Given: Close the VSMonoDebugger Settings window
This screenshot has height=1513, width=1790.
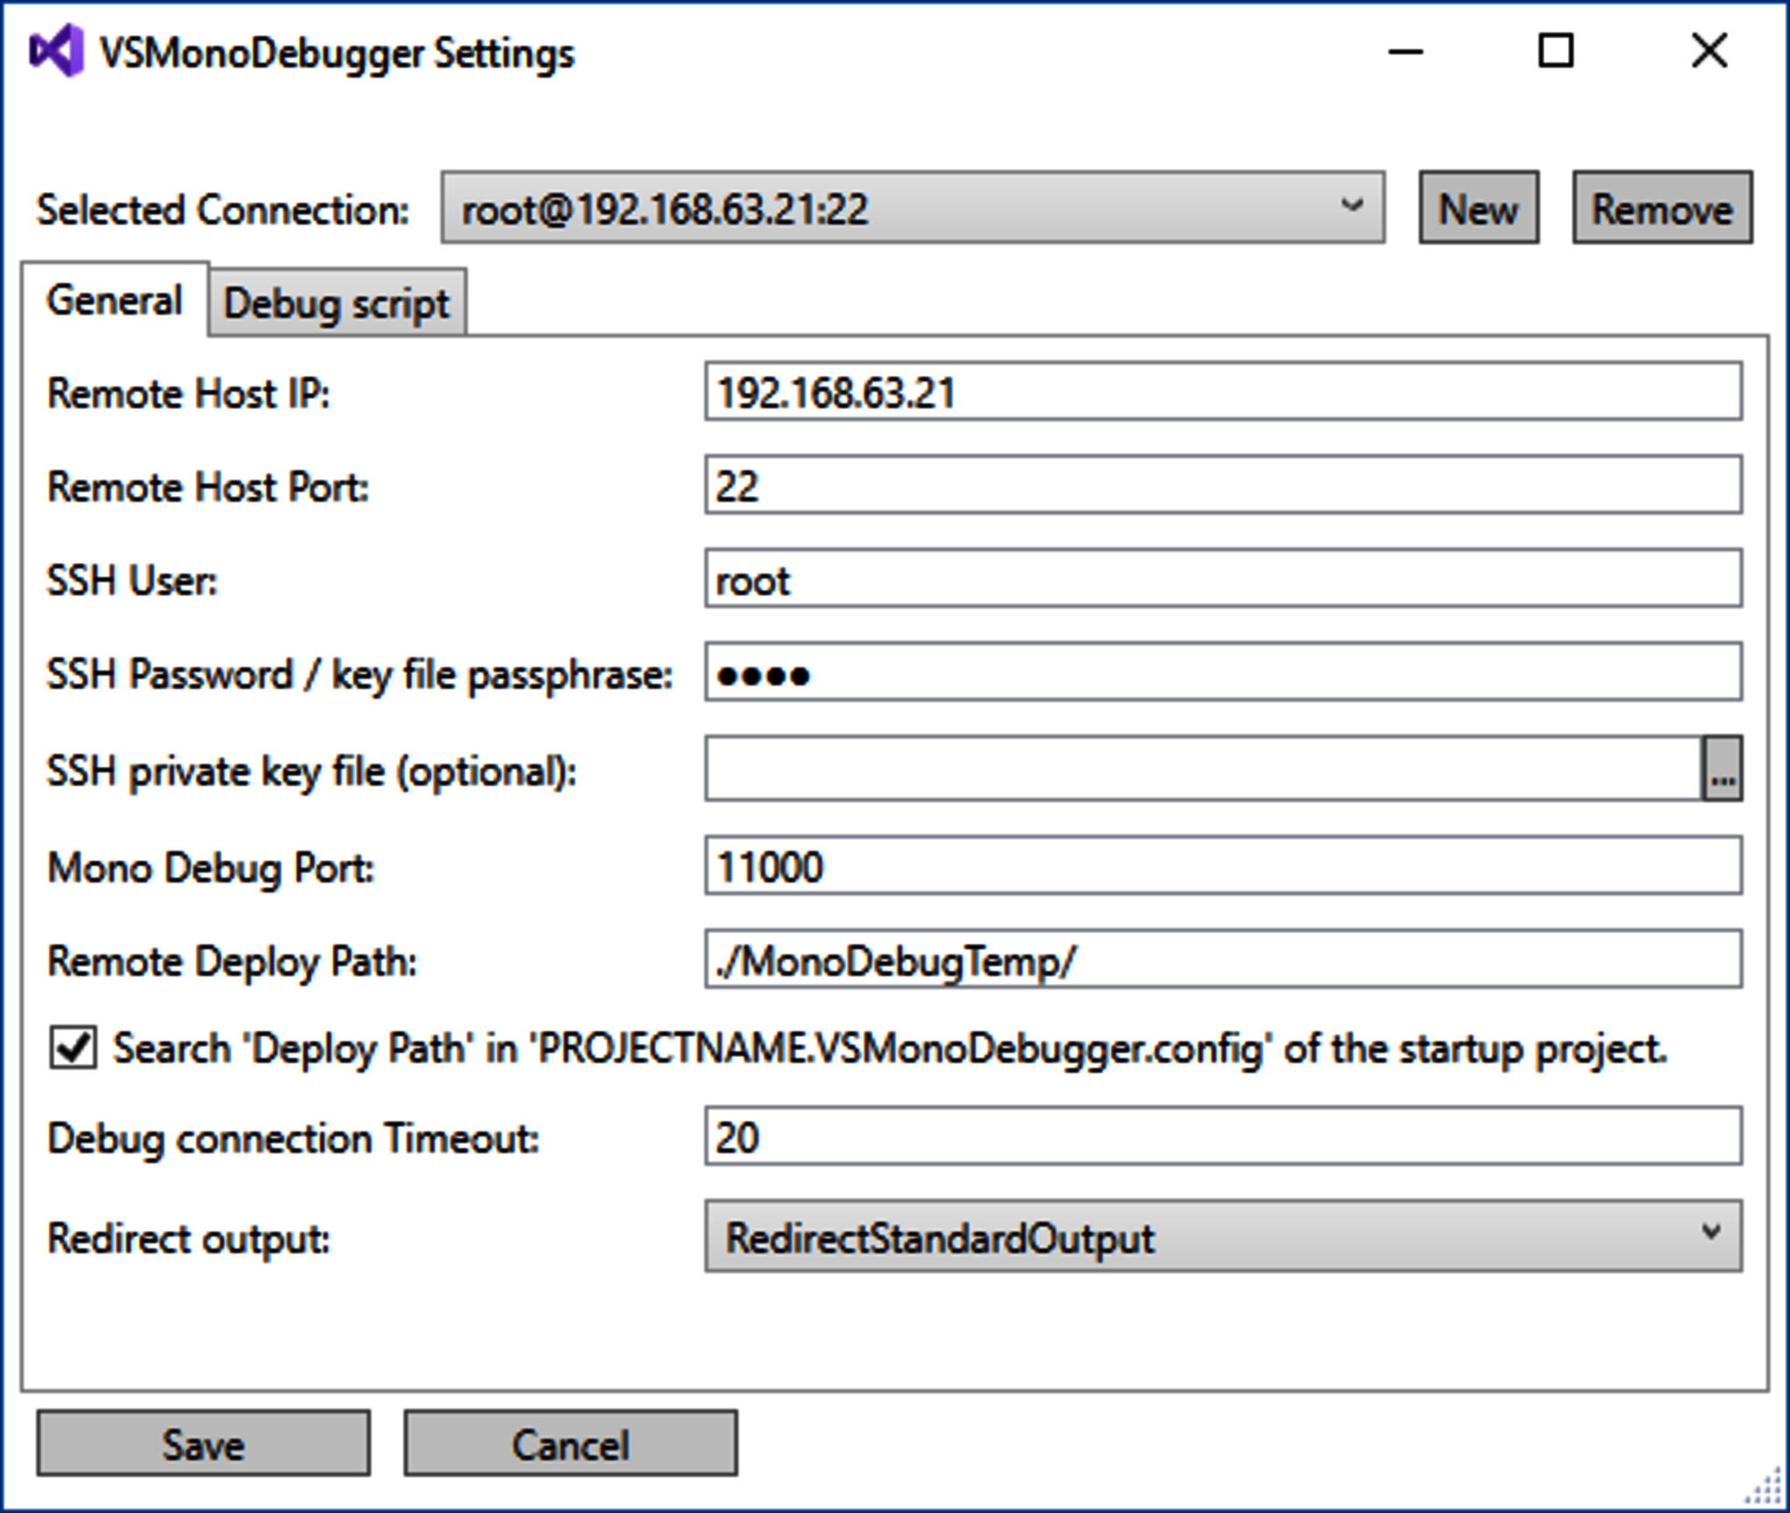Looking at the screenshot, I should [x=1709, y=52].
